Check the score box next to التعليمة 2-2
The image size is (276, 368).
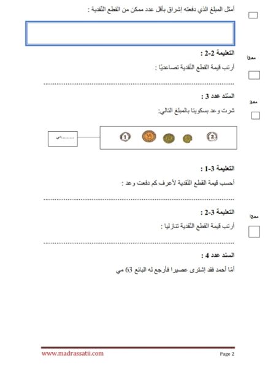(254, 75)
